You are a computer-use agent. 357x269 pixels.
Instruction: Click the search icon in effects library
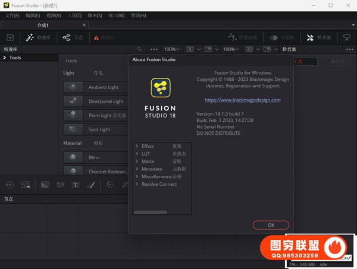(x=140, y=49)
